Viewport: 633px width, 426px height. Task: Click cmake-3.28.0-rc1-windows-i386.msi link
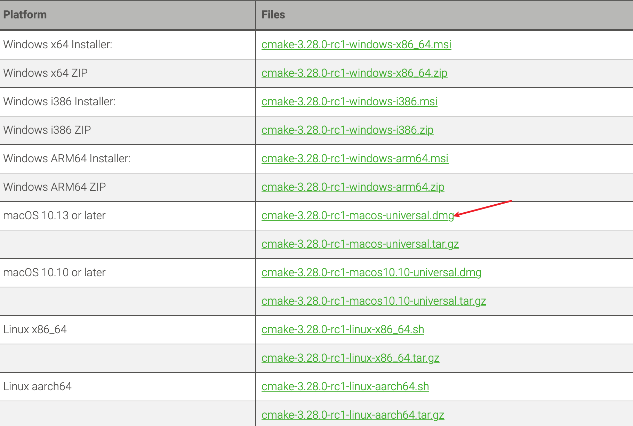pyautogui.click(x=349, y=101)
